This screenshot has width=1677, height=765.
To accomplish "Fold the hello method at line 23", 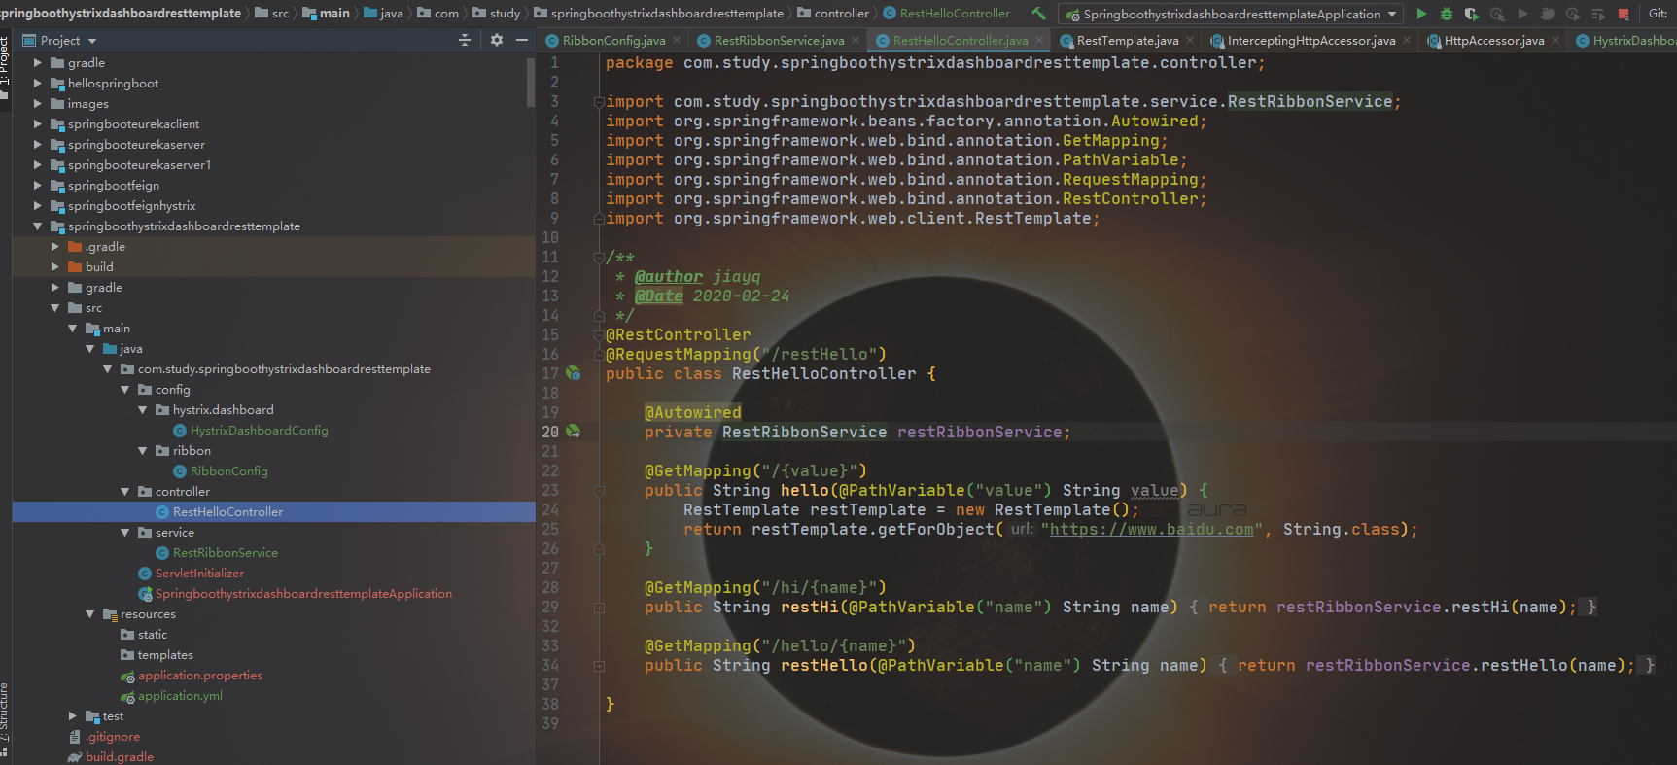I will (599, 491).
